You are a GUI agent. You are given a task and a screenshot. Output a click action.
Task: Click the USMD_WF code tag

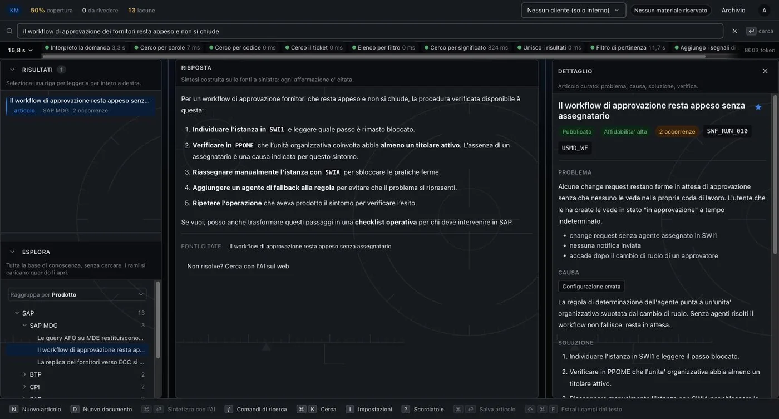click(575, 148)
